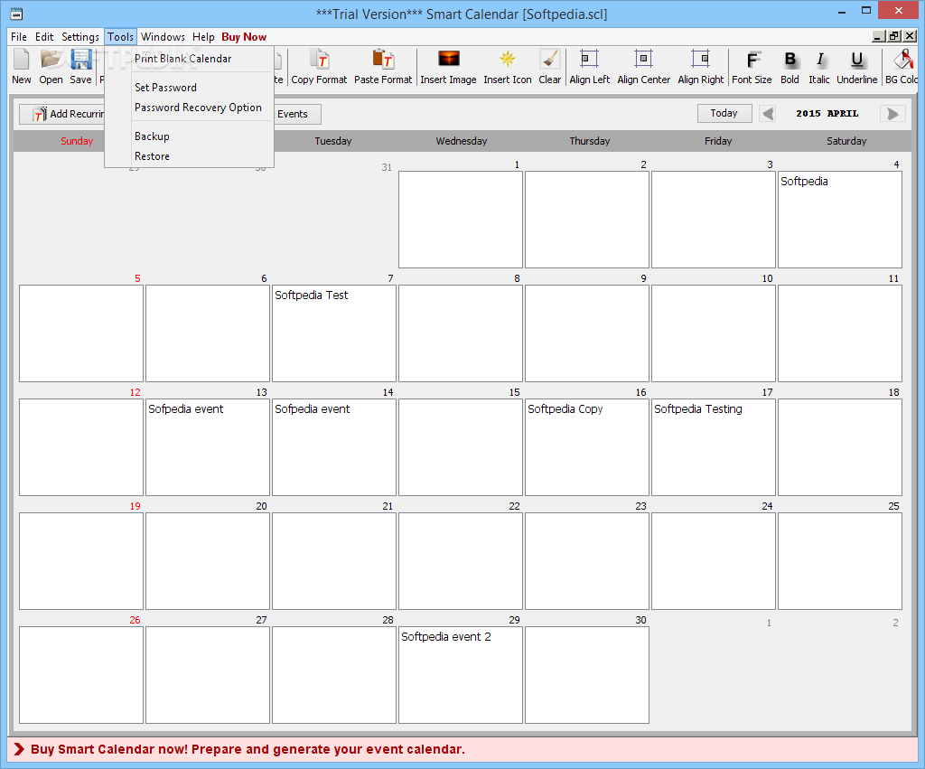
Task: Choose Set Password menu entry
Action: pos(189,88)
